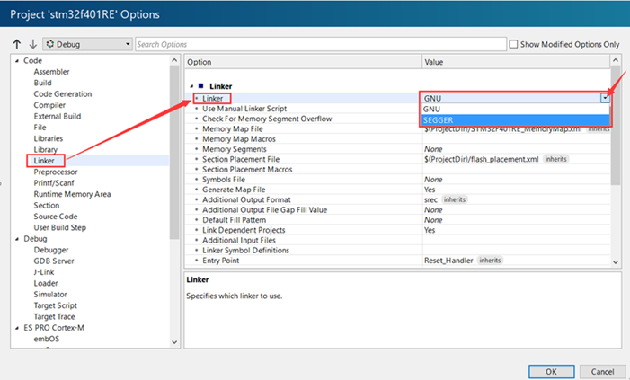
Task: Select Section Placement Macros option
Action: click(247, 170)
